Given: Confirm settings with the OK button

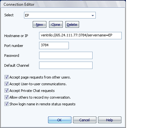Looking at the screenshot, I should pos(60,120).
